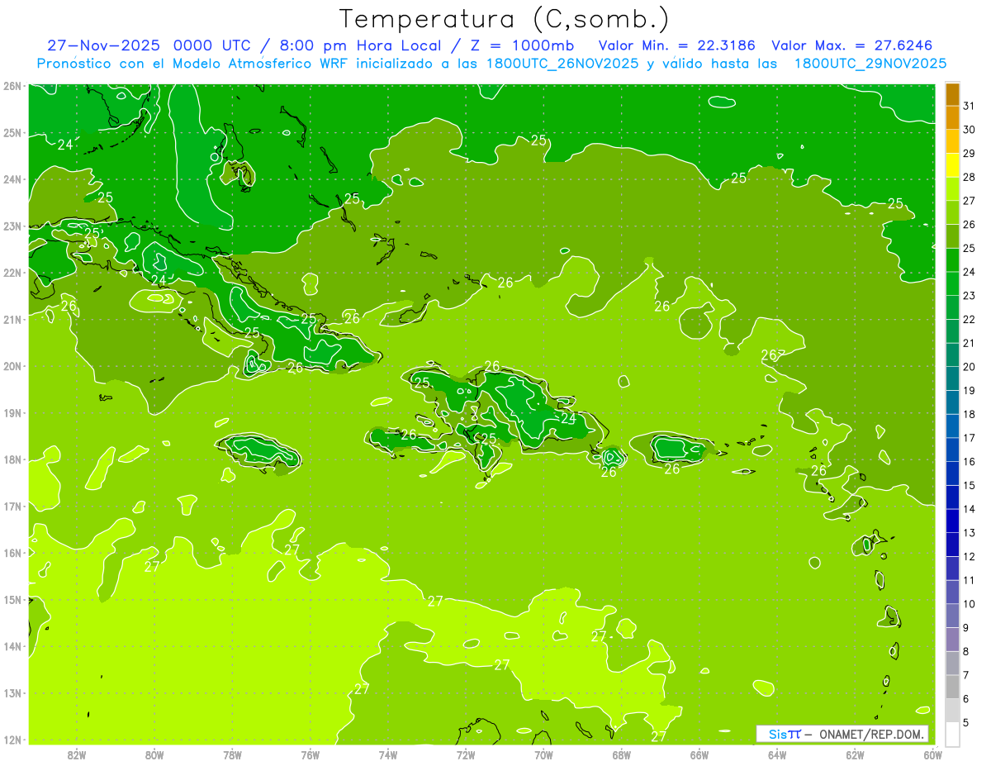The width and height of the screenshot is (991, 766).
Task: Pick the swatch between legend 29 and 30
Action: click(x=952, y=141)
